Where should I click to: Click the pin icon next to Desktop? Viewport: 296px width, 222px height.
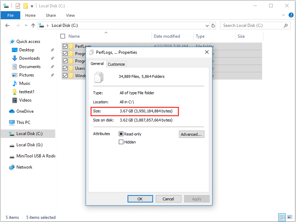(52, 50)
